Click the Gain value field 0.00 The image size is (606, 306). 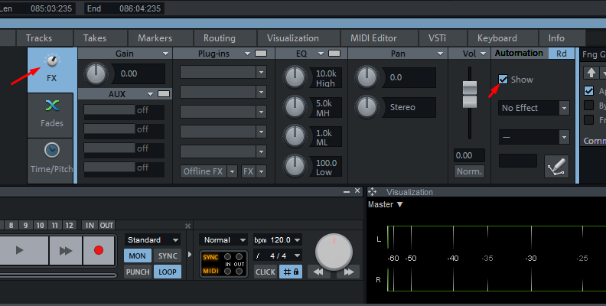click(x=139, y=73)
